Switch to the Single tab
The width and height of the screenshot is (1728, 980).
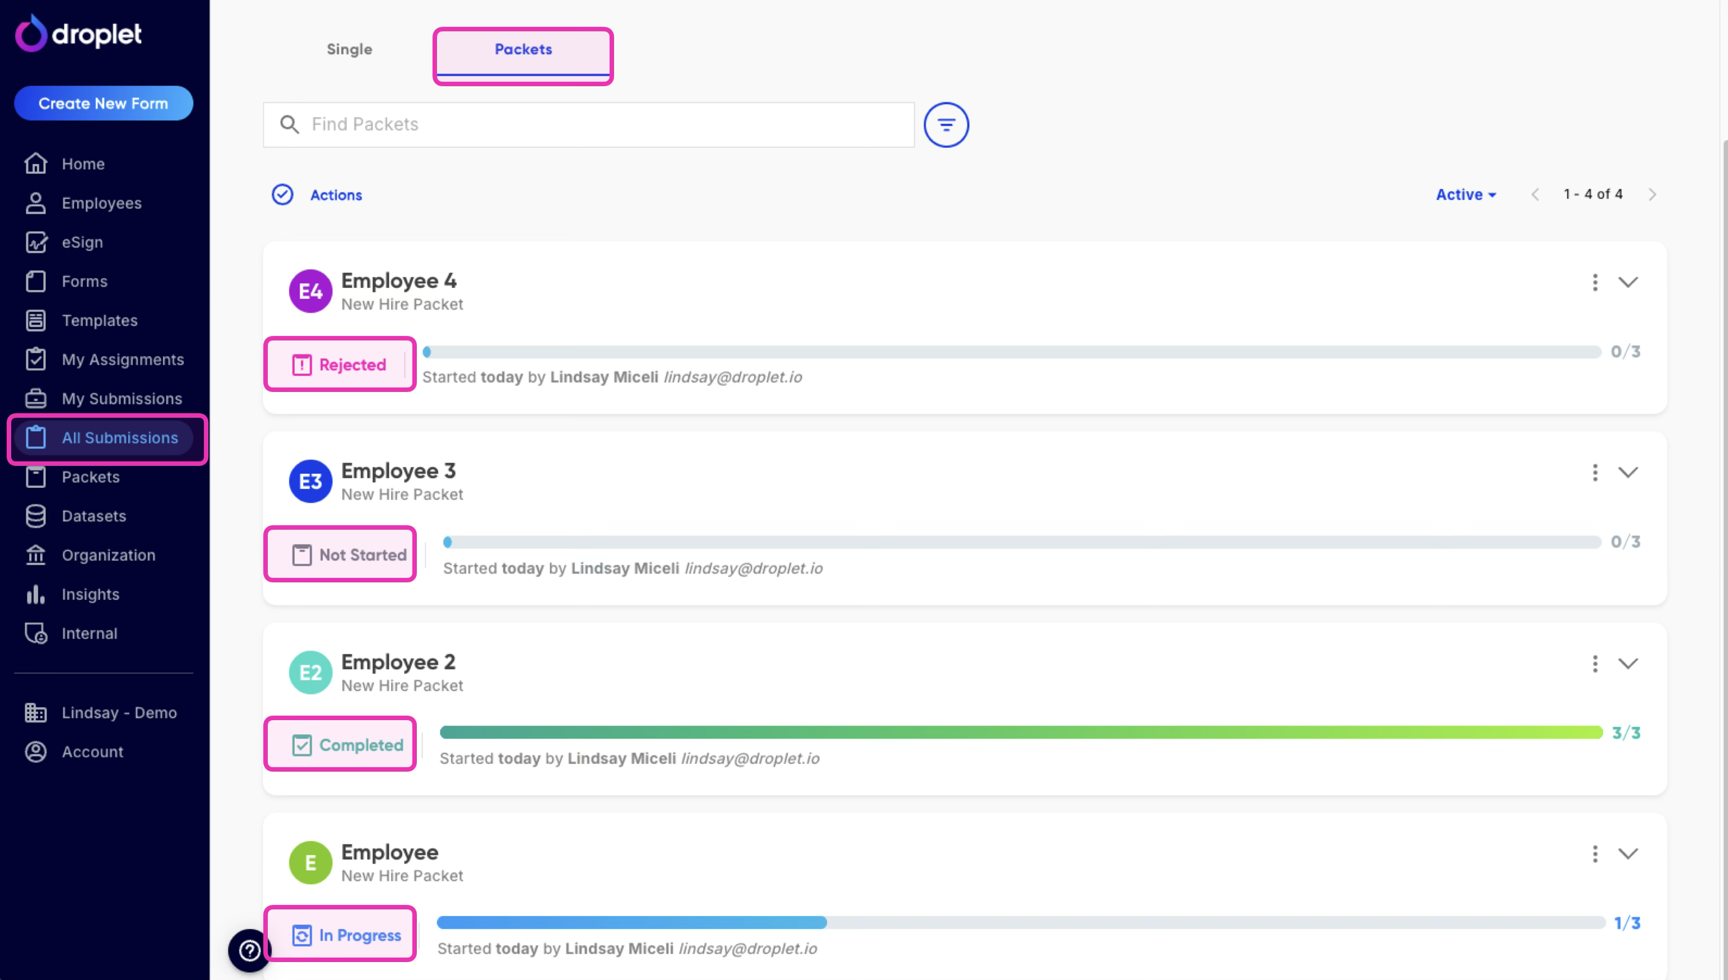coord(349,49)
